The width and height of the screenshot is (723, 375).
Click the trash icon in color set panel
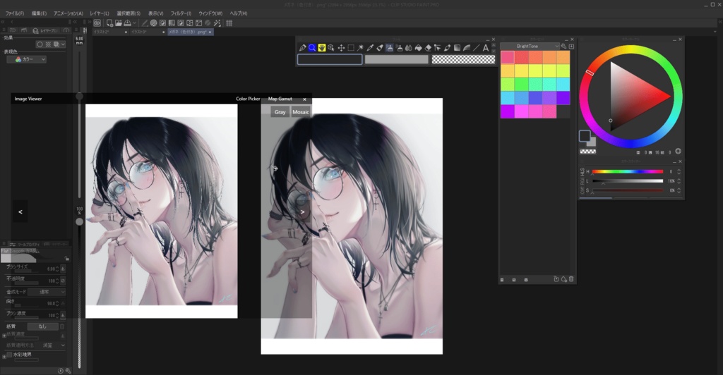[571, 279]
